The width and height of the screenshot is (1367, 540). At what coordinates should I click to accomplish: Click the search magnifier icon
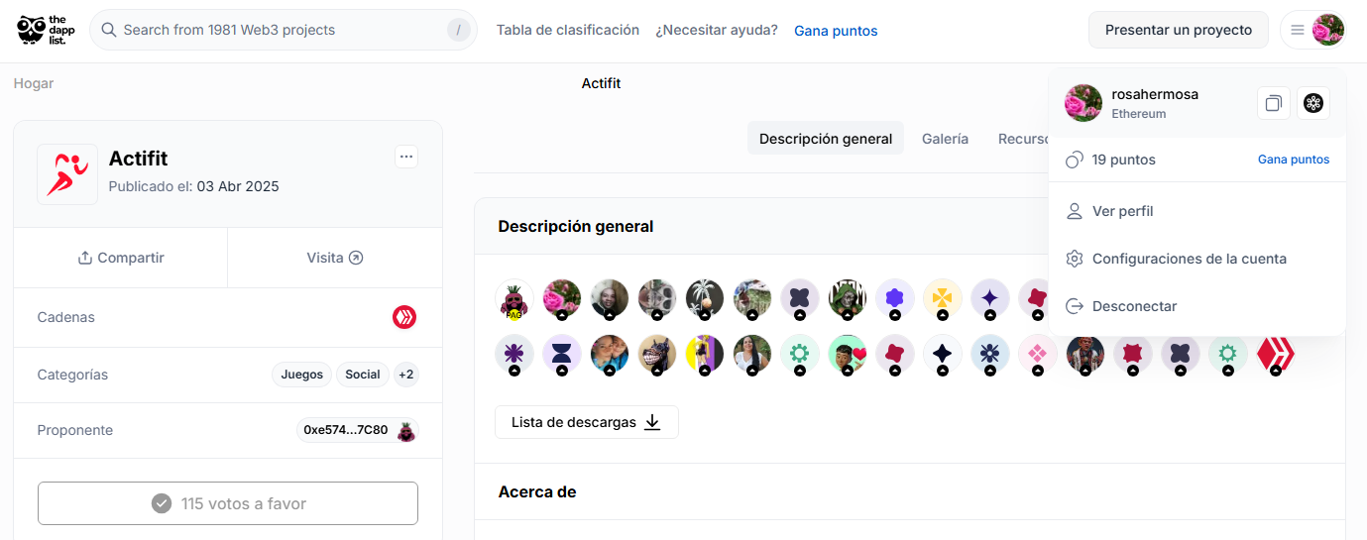[109, 30]
